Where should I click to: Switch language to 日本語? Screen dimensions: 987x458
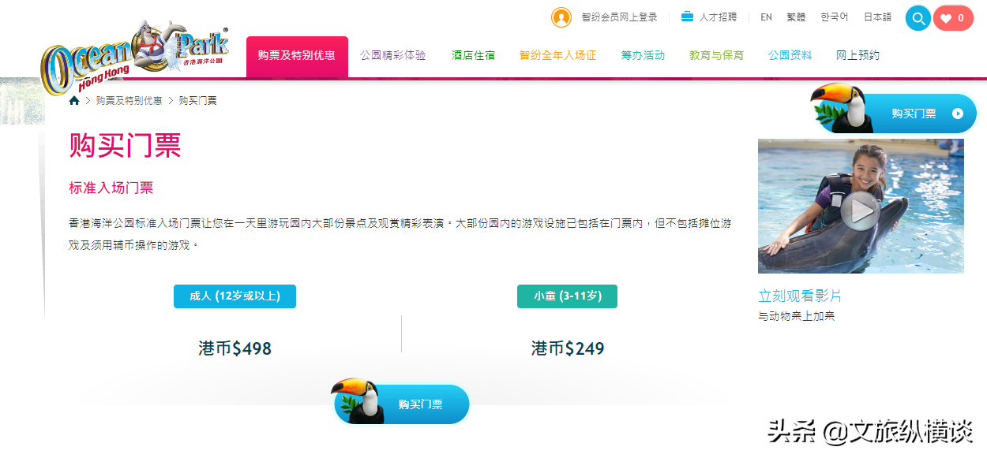[x=877, y=17]
